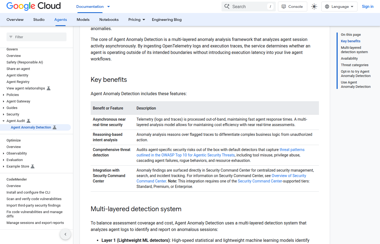Viewport: 380px width, 244px height.
Task: Go to Availability in page outline
Action: click(x=349, y=59)
